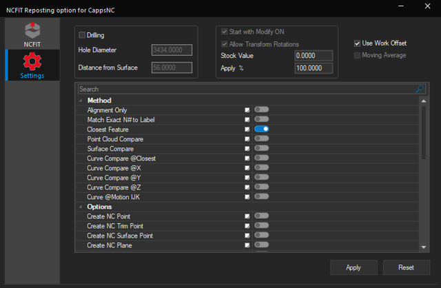Click Allow Transform Rotations checkbox
Screen dimensions: 441x288
[x=224, y=44]
